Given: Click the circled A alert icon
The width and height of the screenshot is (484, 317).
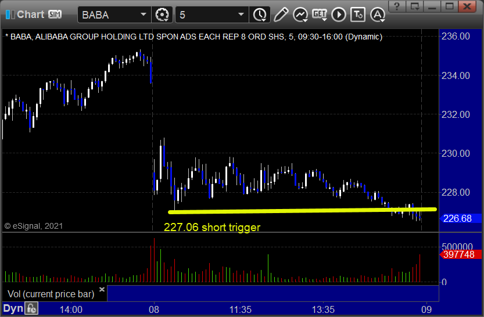Looking at the screenshot, I should click(378, 15).
